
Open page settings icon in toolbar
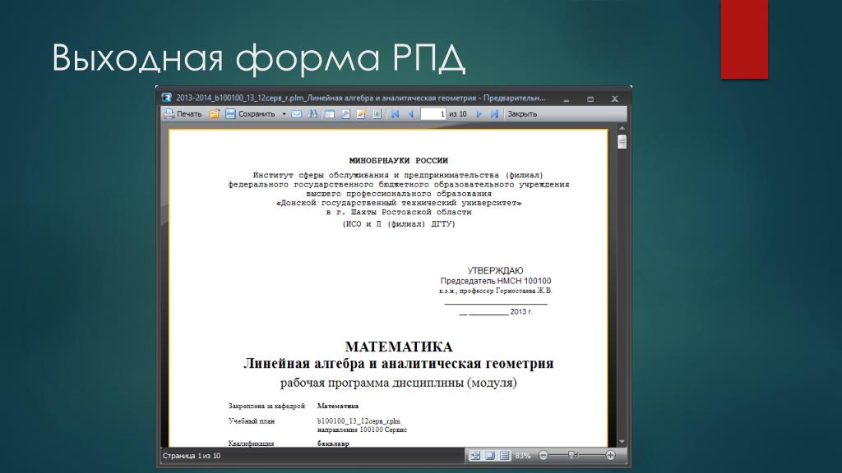[345, 113]
